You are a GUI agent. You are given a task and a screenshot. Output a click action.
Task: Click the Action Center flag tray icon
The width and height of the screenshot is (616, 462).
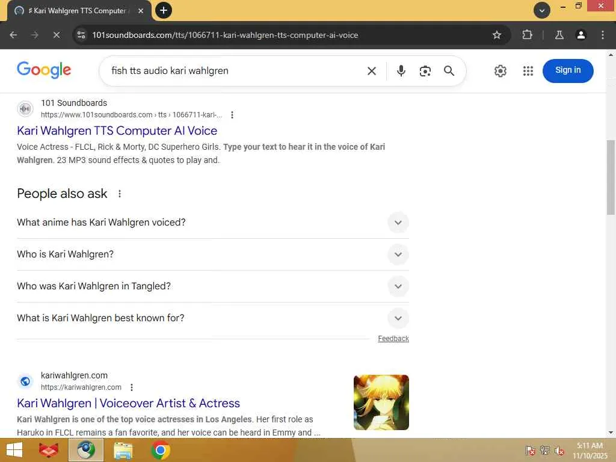[531, 450]
